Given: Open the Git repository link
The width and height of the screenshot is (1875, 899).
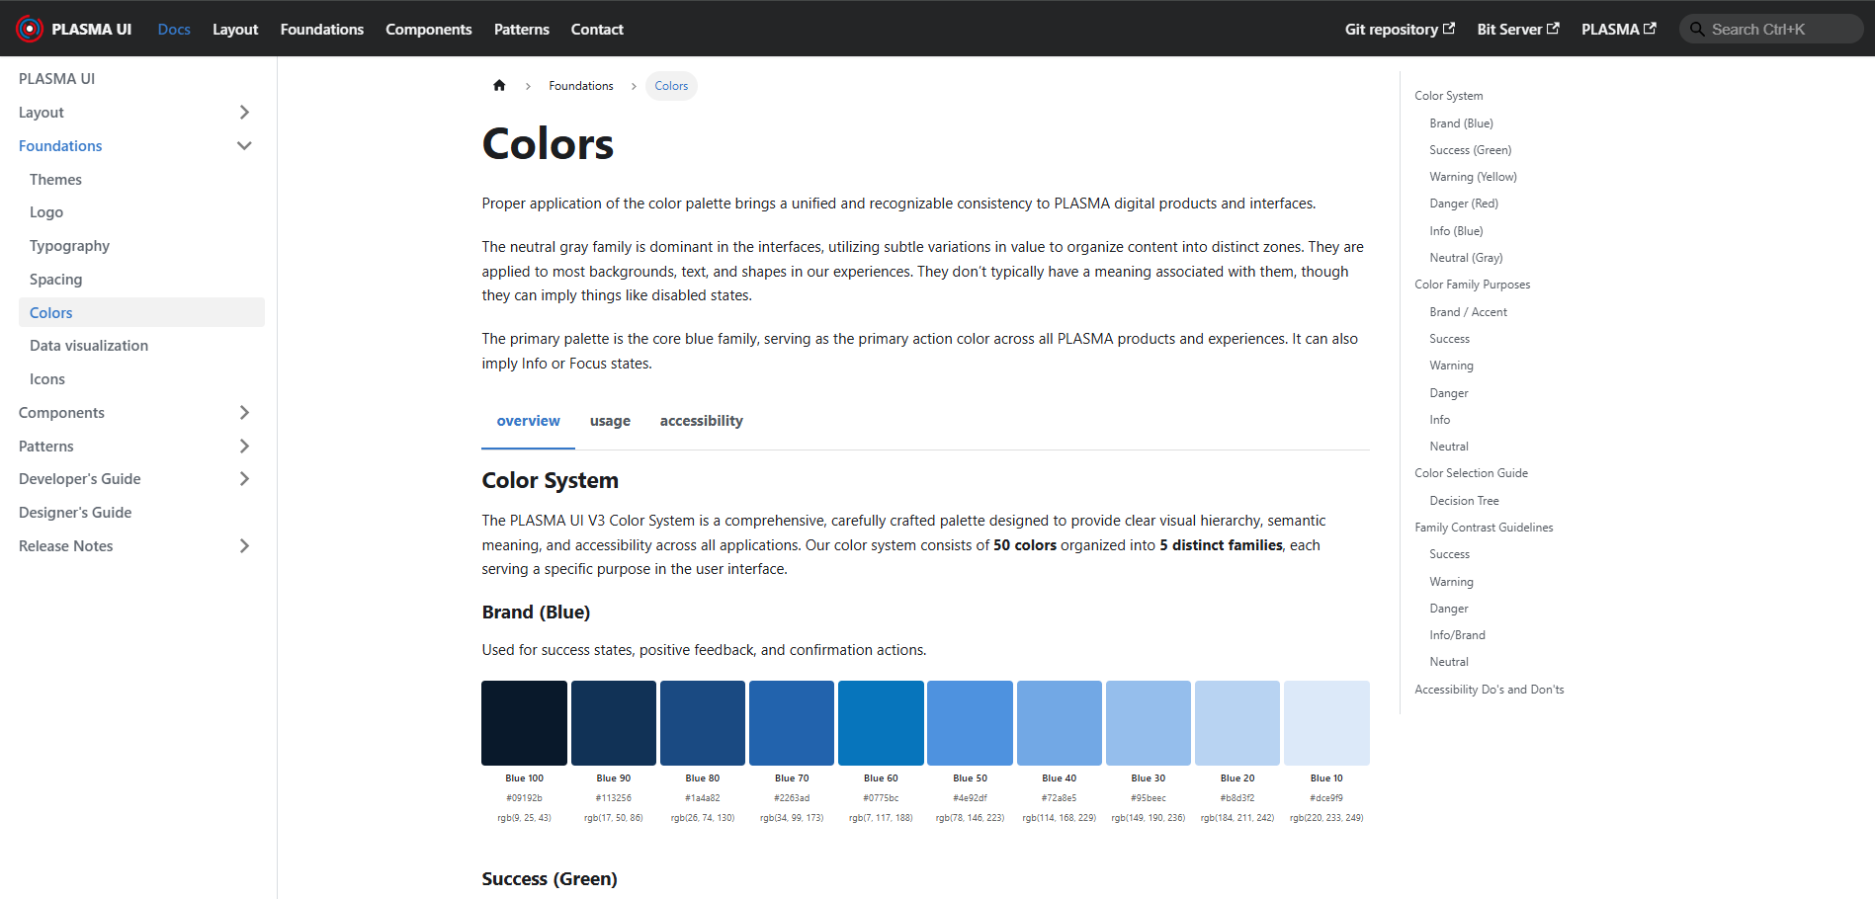Looking at the screenshot, I should [x=1400, y=30].
